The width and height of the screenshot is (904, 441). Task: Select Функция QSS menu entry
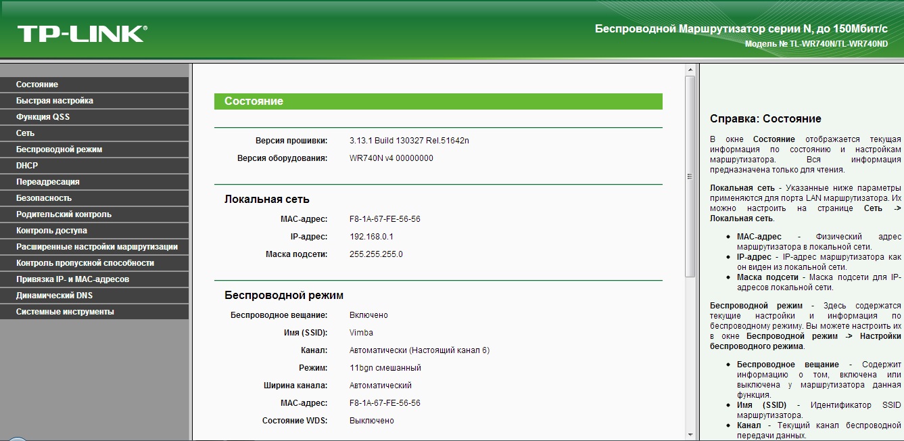(x=94, y=117)
